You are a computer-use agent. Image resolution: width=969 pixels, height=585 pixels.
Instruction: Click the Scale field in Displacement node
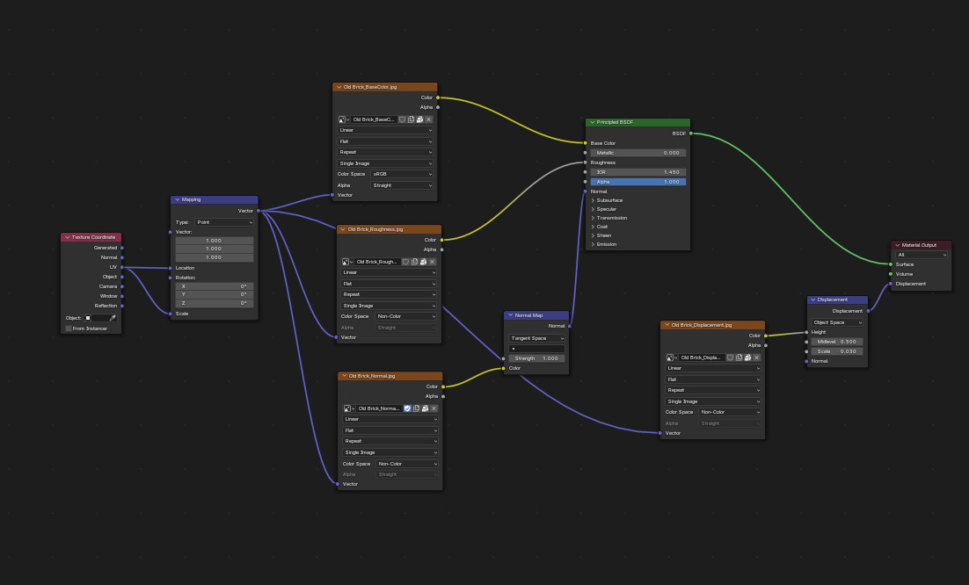[837, 351]
